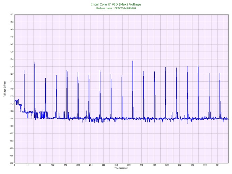Click the voltage spike peak near 636 seconds
This screenshot has width=232, height=174.
pos(198,66)
